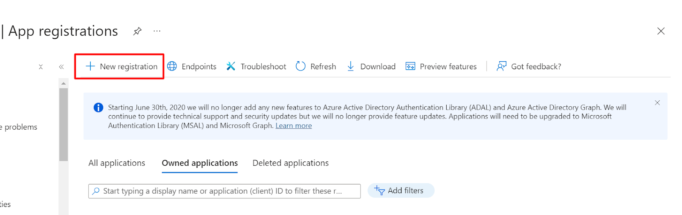The width and height of the screenshot is (682, 215).
Task: Click the sidebar vertical scrollbar thumb
Action: (x=64, y=124)
